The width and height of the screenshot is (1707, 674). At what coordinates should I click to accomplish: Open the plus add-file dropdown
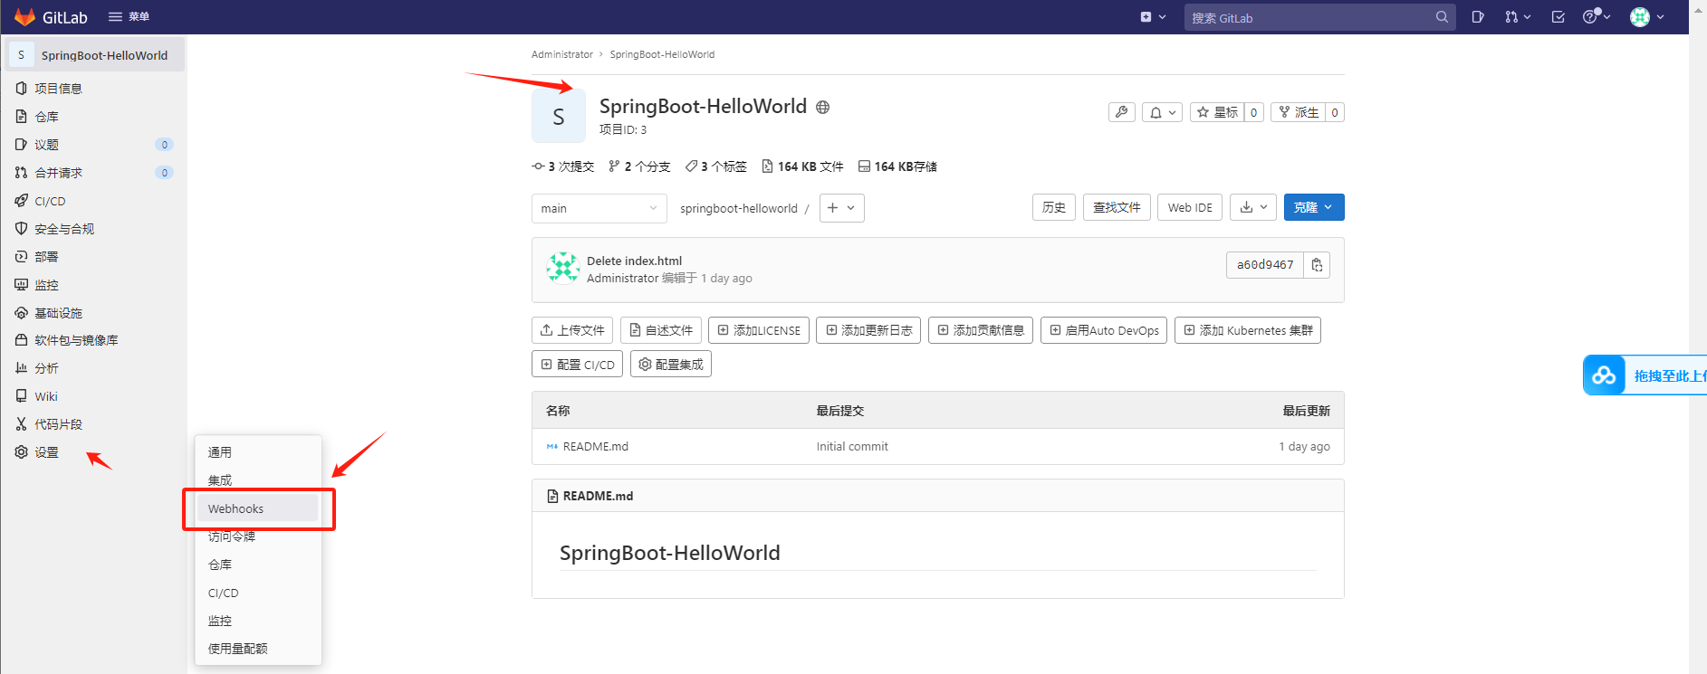[841, 208]
